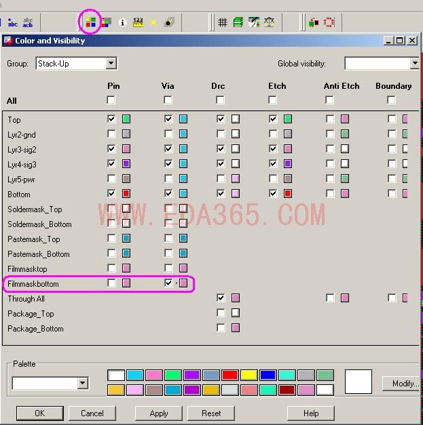The height and width of the screenshot is (425, 423).
Task: Check the All row Via checkbox
Action: click(168, 100)
